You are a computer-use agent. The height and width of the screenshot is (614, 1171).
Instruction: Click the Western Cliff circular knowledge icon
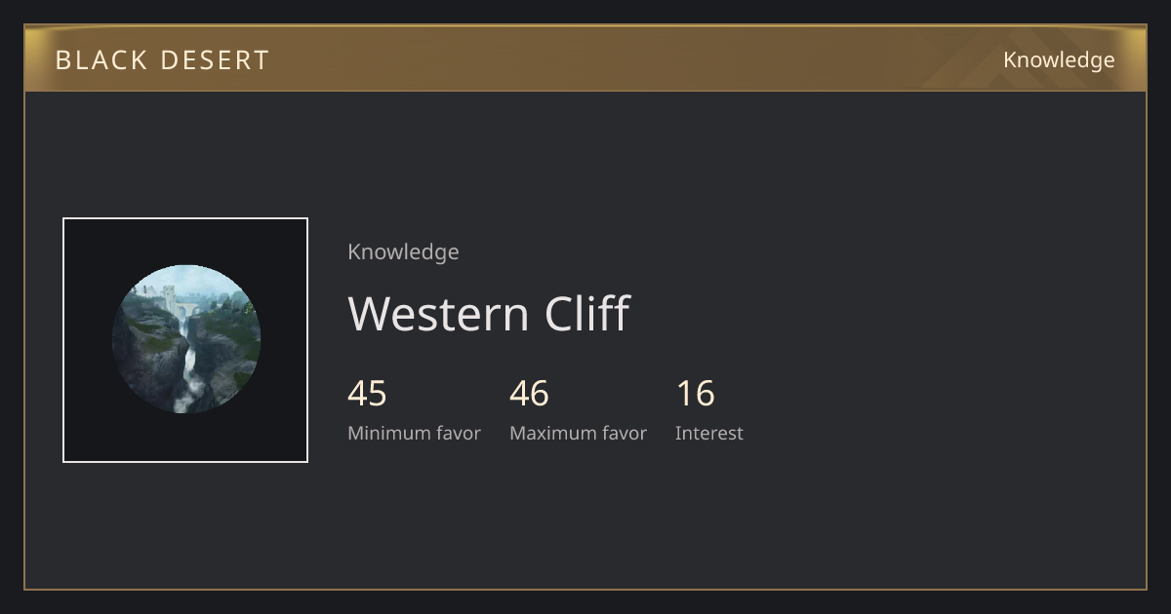pos(185,339)
